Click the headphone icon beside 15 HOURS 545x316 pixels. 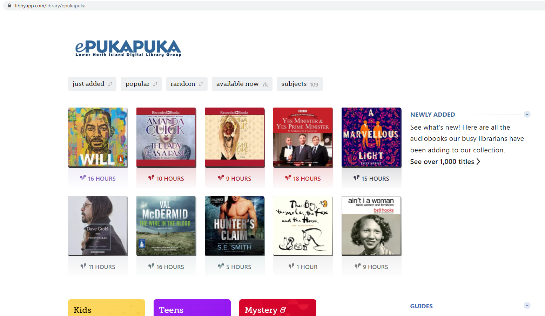point(356,178)
